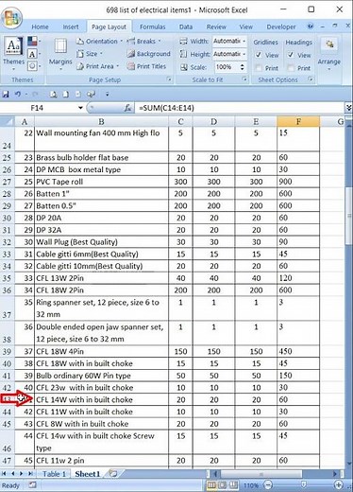Select column F header
353x492 pixels.
298,122
